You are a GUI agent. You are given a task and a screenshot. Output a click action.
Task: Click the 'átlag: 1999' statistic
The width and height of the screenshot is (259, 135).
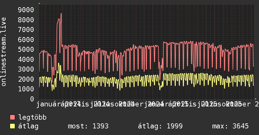tap(160, 127)
